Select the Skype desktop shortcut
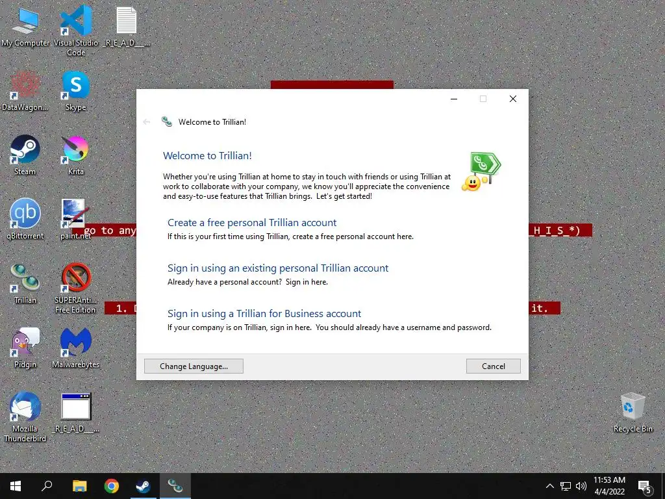Viewport: 665px width, 499px height. 76,91
